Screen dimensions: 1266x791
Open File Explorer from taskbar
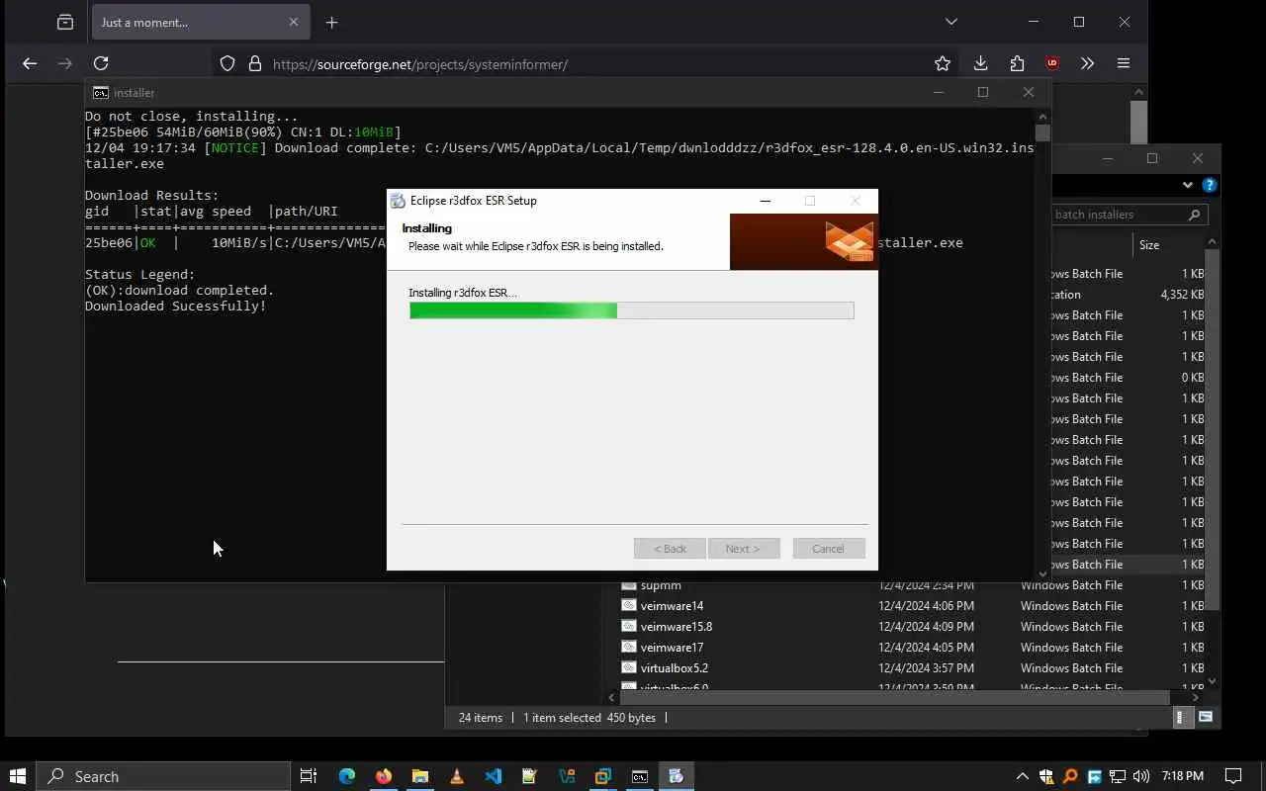[420, 776]
